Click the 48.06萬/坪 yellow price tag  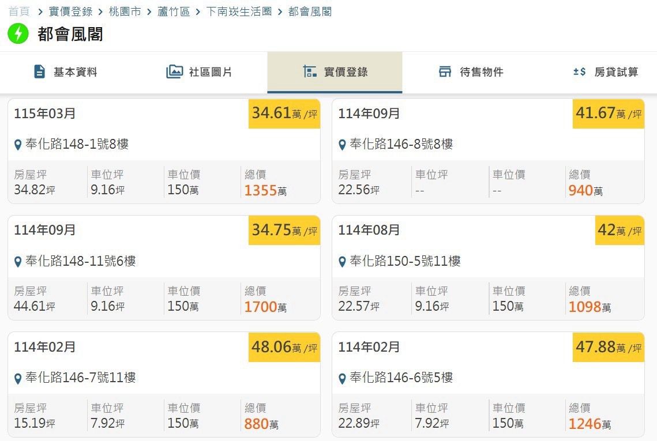click(284, 347)
